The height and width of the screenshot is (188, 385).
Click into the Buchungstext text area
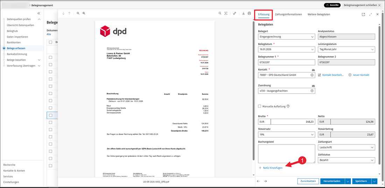(287, 154)
